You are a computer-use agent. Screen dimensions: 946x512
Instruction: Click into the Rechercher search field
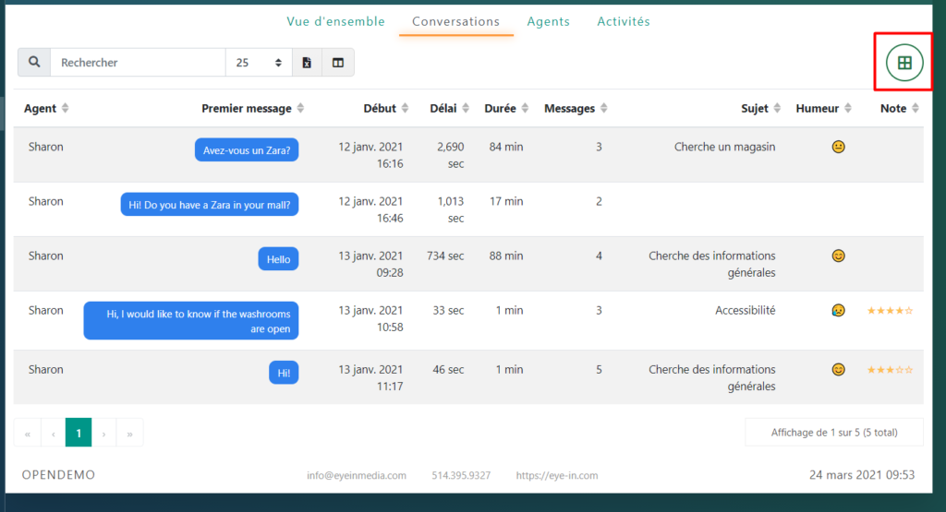138,63
